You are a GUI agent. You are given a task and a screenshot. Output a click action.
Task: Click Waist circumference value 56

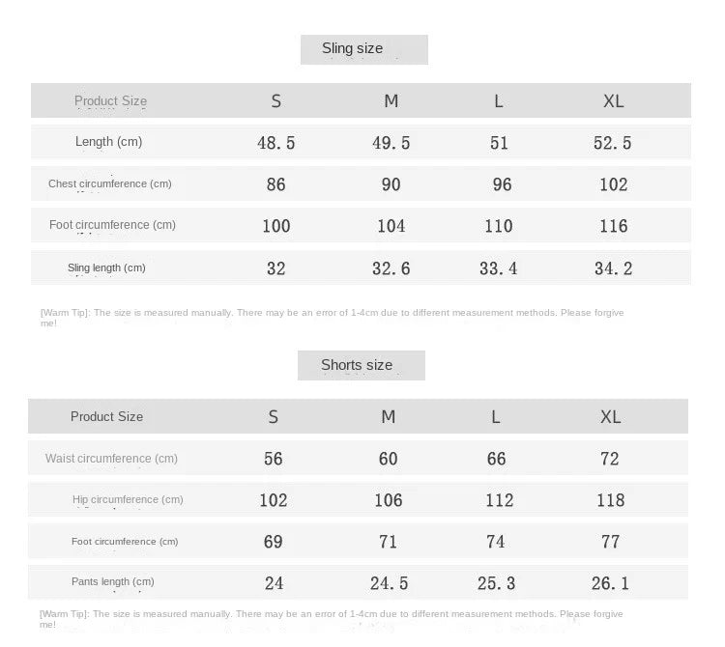274,459
